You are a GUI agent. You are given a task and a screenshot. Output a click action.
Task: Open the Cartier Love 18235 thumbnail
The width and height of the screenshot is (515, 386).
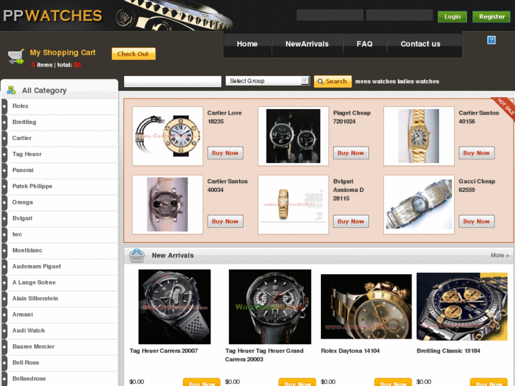(x=167, y=136)
